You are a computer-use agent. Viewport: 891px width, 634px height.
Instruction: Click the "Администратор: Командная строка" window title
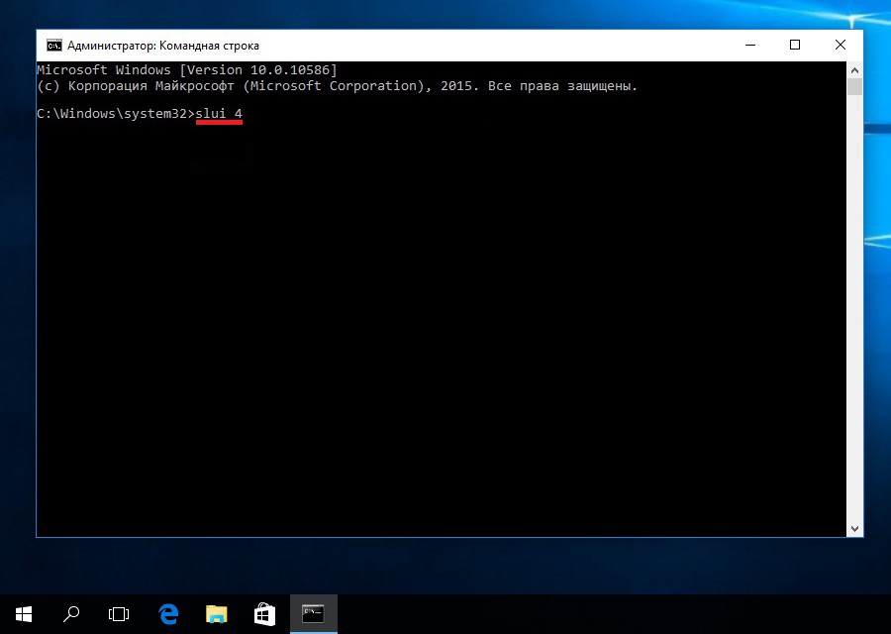[x=163, y=46]
